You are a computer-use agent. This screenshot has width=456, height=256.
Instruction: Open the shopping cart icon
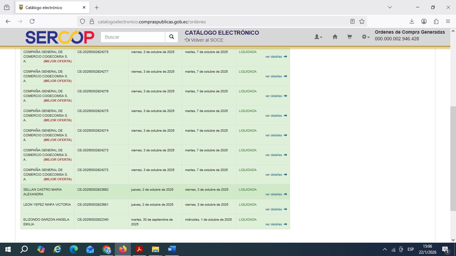click(x=350, y=37)
